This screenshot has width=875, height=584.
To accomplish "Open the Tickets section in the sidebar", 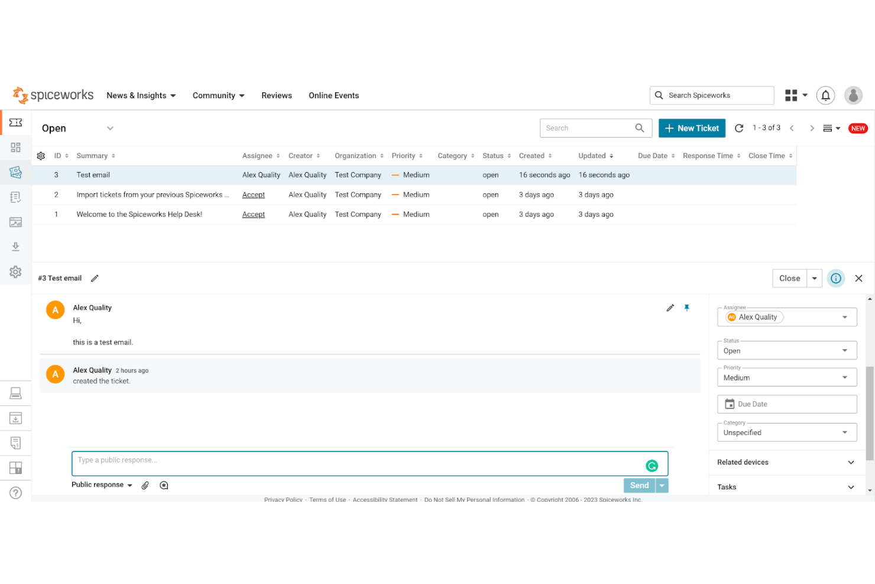I will point(15,172).
